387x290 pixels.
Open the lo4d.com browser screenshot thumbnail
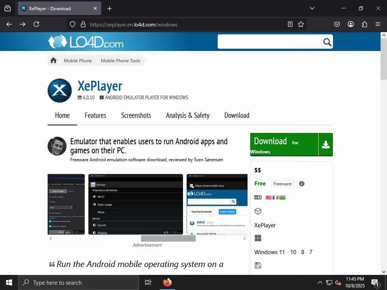pos(217,204)
